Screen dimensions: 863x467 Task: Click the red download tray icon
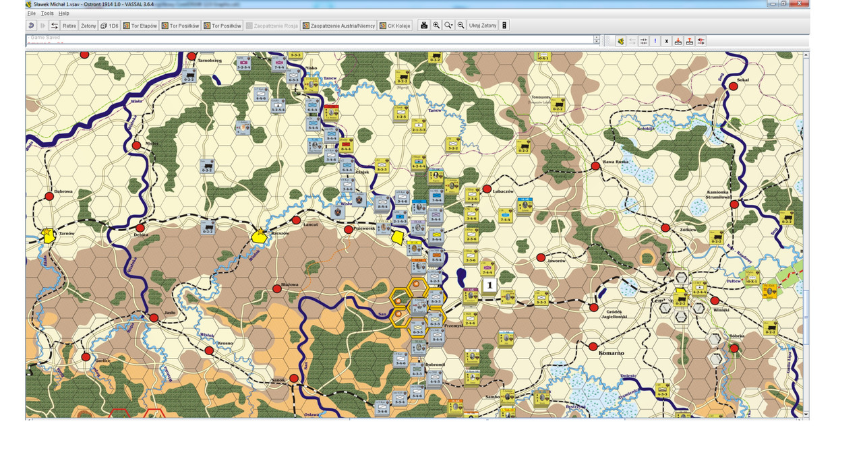pos(678,41)
